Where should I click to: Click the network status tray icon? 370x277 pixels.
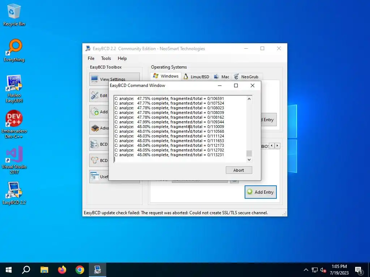pyautogui.click(x=315, y=270)
